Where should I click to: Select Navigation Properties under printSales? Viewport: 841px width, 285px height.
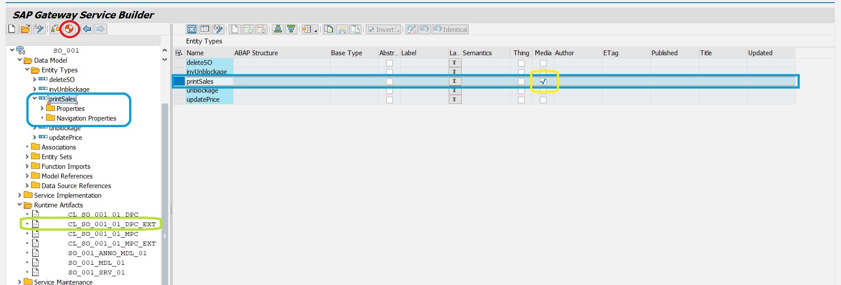click(x=86, y=118)
